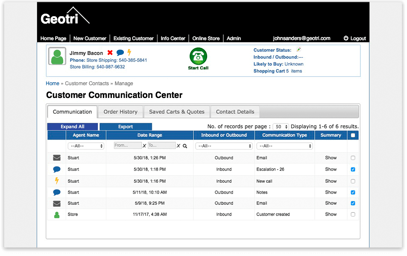Edit Customer Status with the pencil icon
This screenshot has height=256, width=407.
click(299, 49)
